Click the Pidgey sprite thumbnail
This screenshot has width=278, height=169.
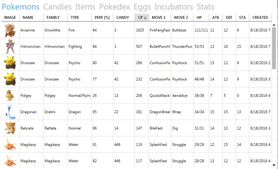pyautogui.click(x=10, y=95)
